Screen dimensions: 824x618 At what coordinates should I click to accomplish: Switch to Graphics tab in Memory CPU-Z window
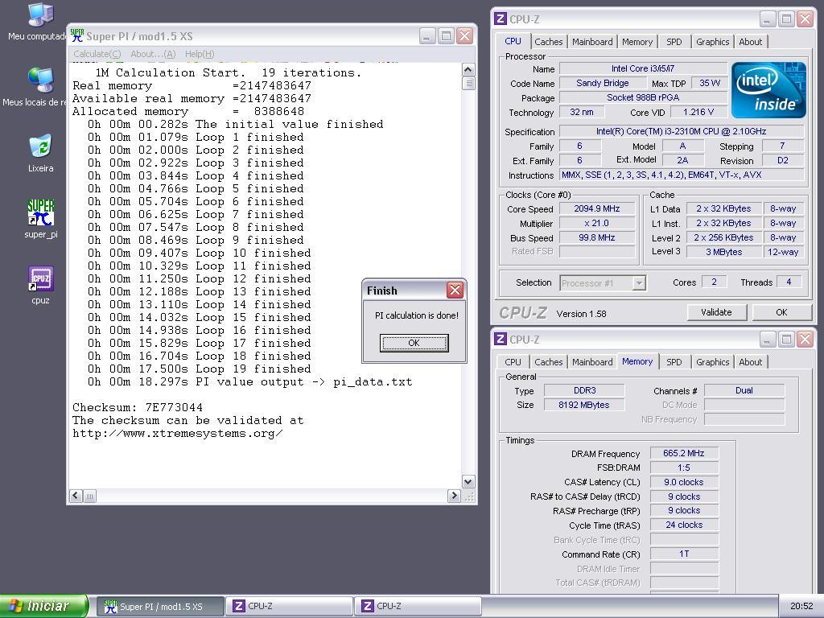coord(712,362)
